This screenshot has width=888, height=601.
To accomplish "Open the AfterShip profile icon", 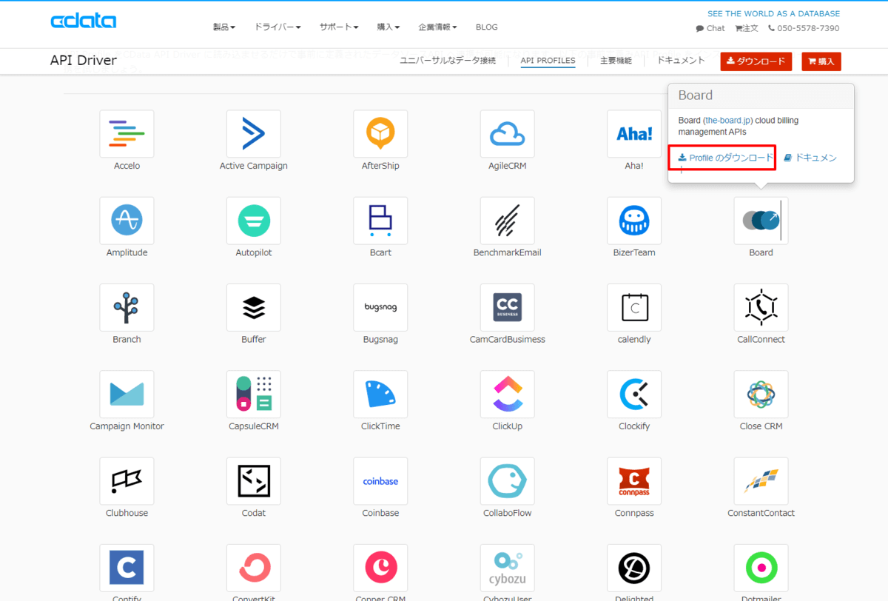I will point(380,134).
